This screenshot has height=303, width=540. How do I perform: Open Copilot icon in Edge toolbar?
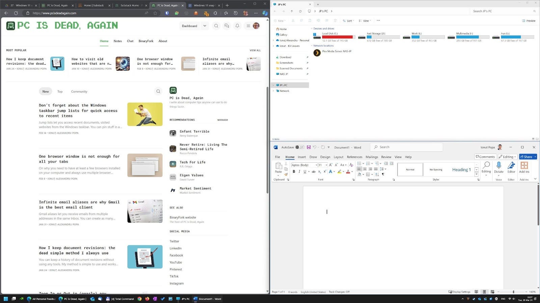pos(265,13)
